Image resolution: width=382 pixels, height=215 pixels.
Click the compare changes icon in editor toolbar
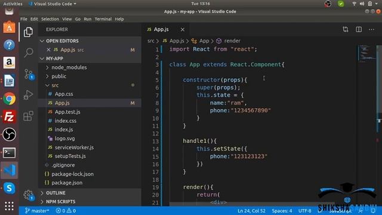(x=346, y=29)
